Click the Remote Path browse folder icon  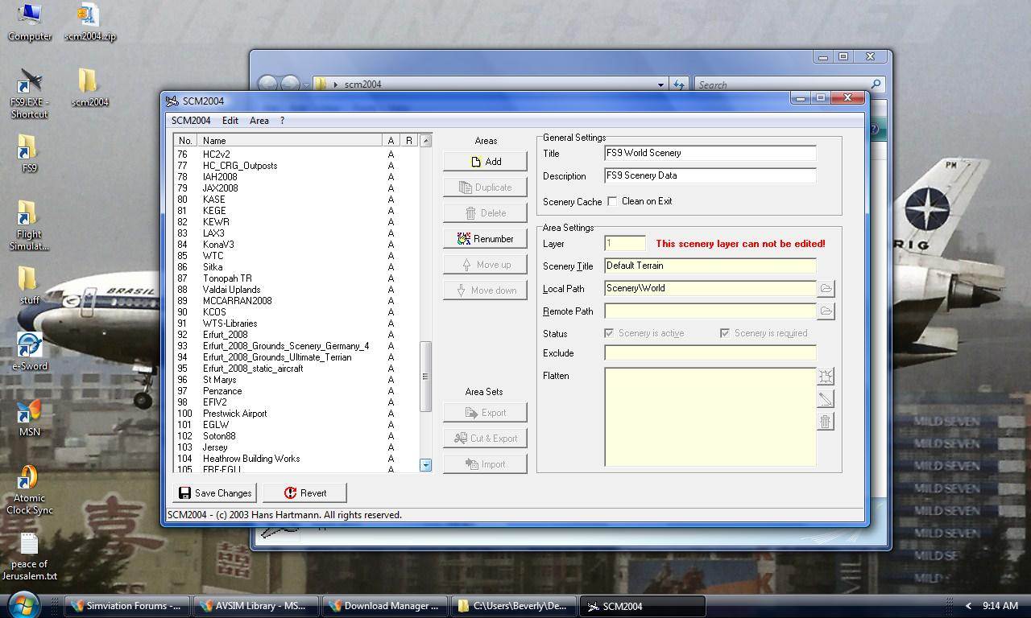[x=826, y=311]
